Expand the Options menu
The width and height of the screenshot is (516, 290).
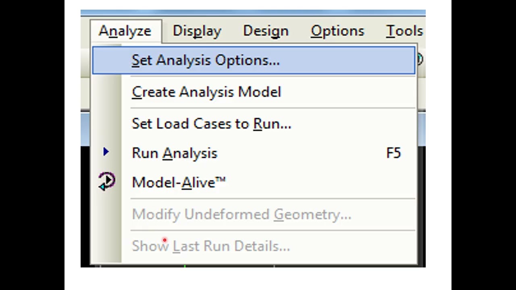(x=337, y=31)
